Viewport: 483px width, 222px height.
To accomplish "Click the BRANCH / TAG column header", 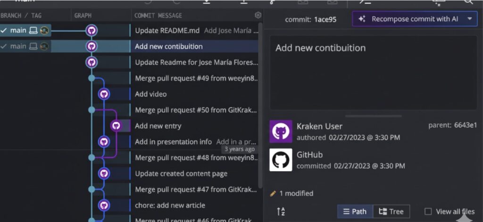I will click(x=21, y=16).
